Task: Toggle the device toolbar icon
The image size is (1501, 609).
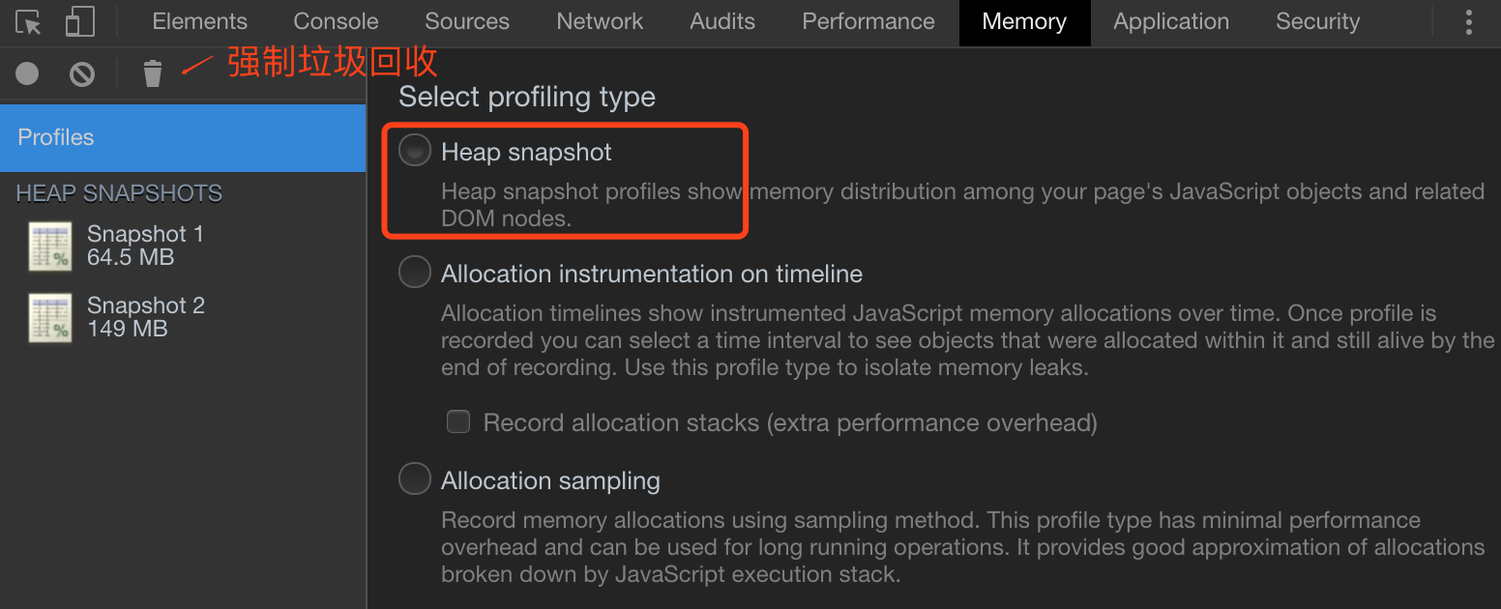Action: click(x=80, y=22)
